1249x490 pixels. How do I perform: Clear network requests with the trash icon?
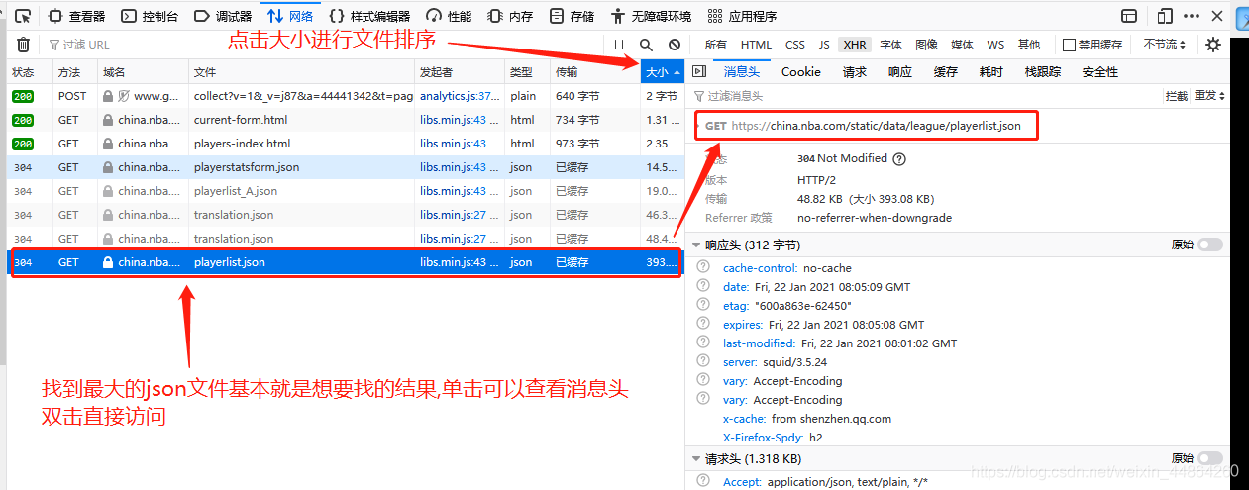point(23,45)
